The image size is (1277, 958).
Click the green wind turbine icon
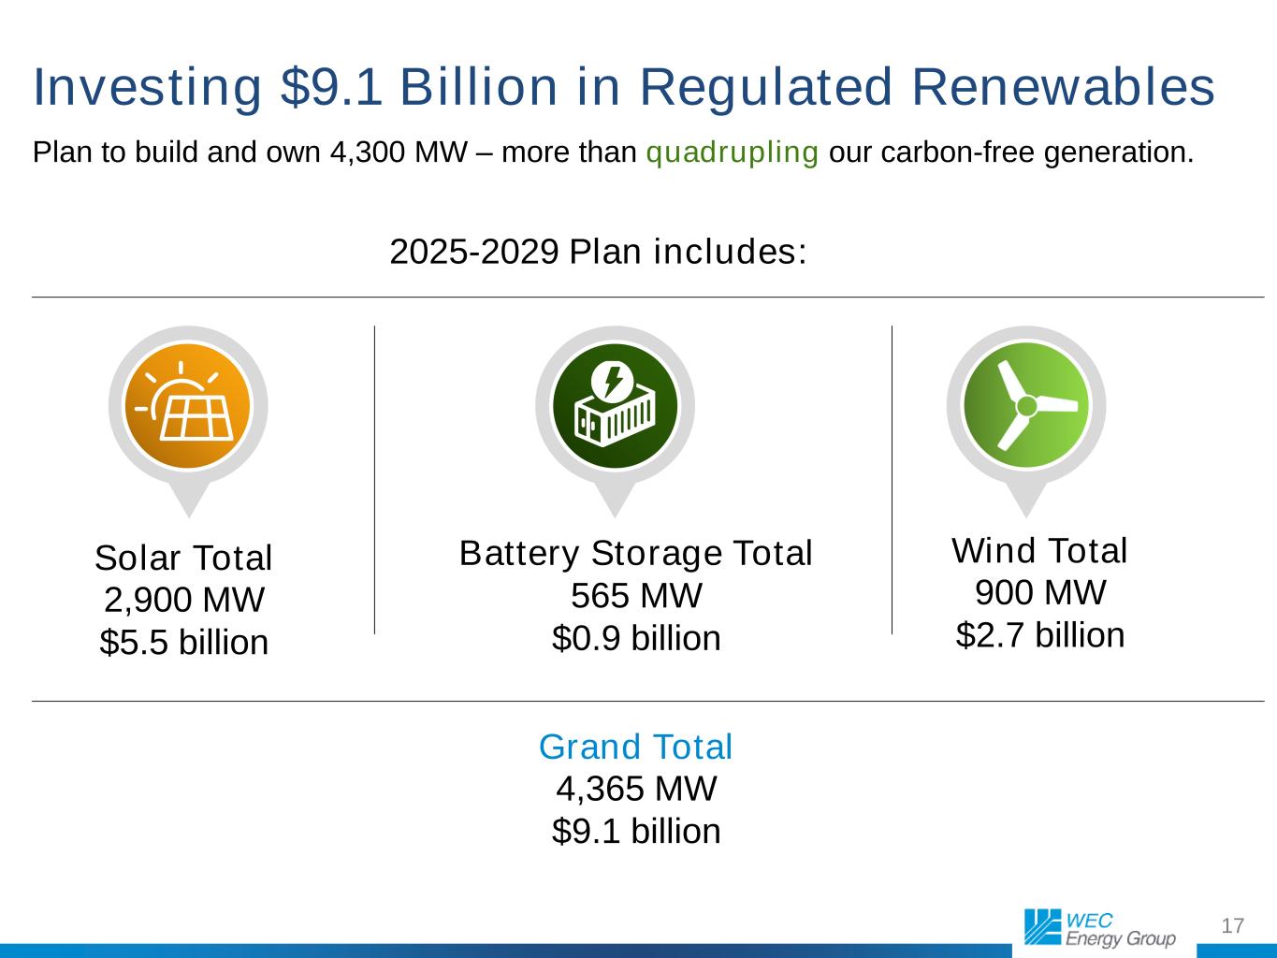coord(1026,406)
